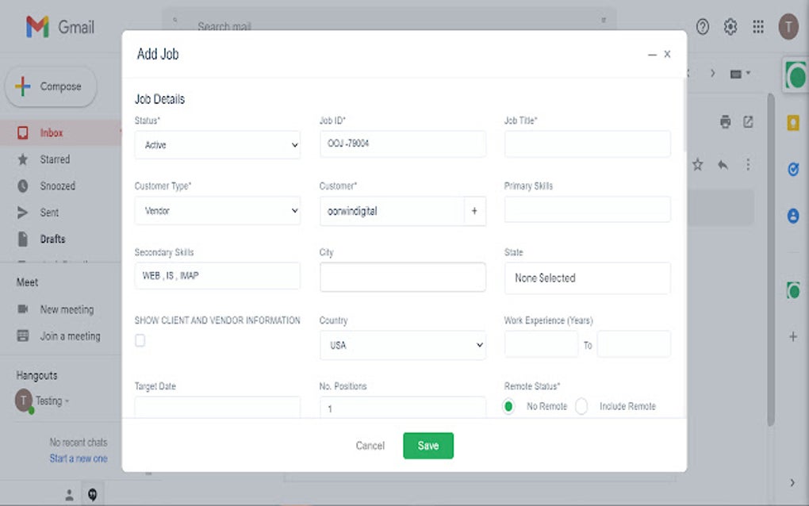Open Gmail settings gear

point(730,26)
